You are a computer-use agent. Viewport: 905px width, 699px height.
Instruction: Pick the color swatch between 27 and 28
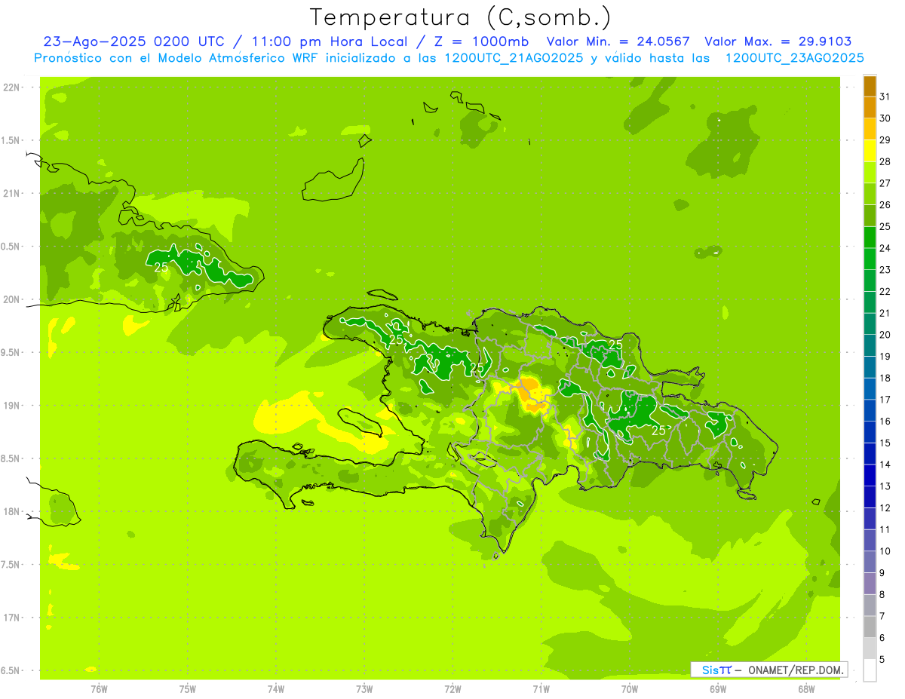(x=870, y=172)
